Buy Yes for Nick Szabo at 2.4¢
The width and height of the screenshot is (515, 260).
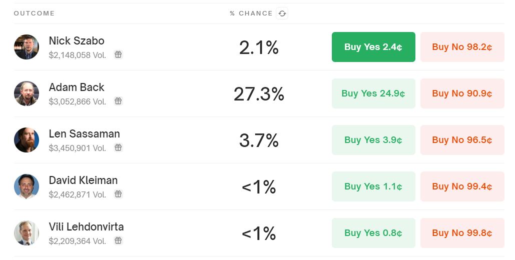[x=373, y=47]
